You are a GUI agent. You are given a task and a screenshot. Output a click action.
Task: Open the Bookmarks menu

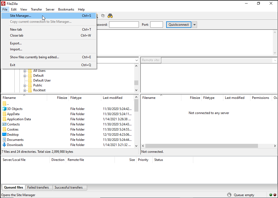click(x=66, y=9)
